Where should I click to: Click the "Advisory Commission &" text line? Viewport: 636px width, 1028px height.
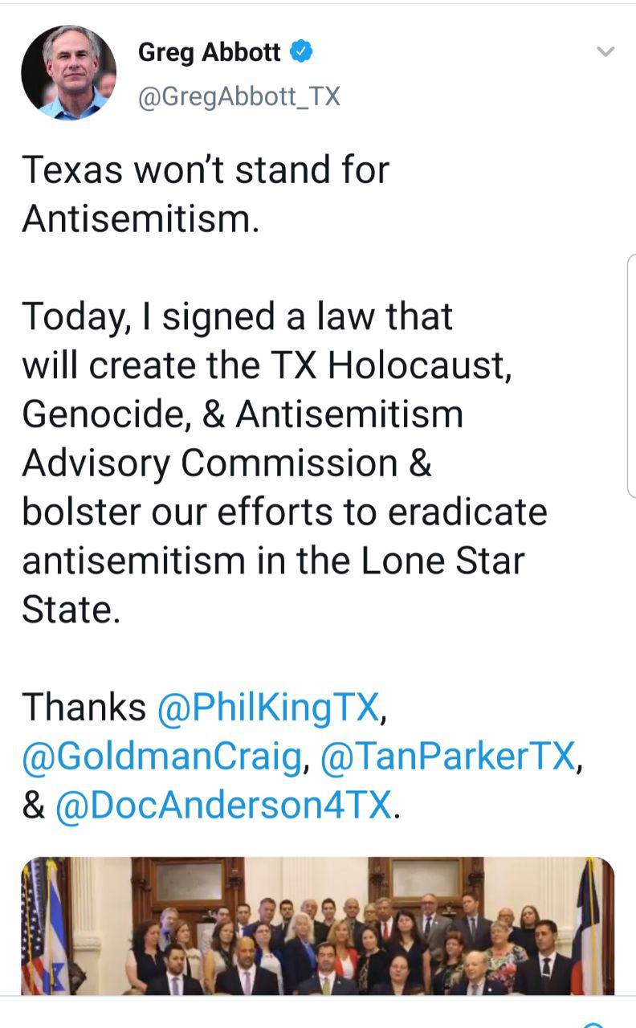[226, 463]
